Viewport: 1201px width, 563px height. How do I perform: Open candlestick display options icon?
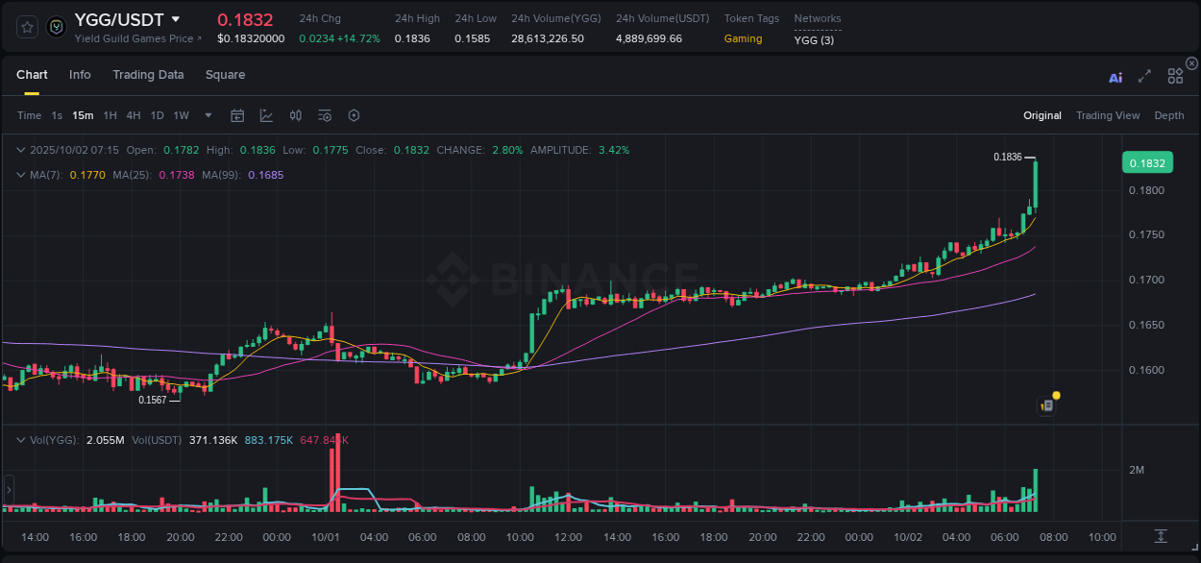coord(295,115)
